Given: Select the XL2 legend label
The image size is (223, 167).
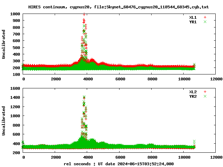Looking at the screenshot, I should point(193,92).
